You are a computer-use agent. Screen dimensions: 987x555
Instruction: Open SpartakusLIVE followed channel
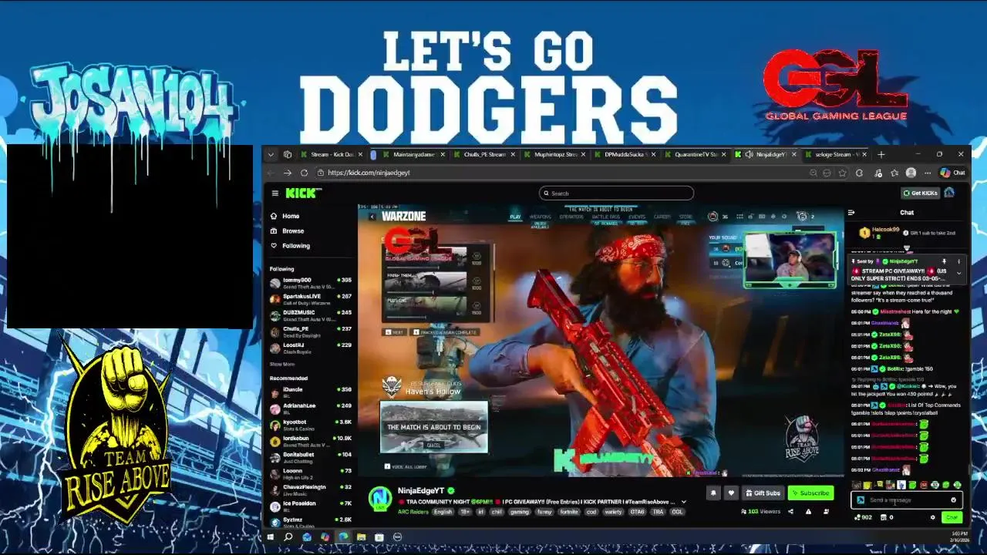311,299
